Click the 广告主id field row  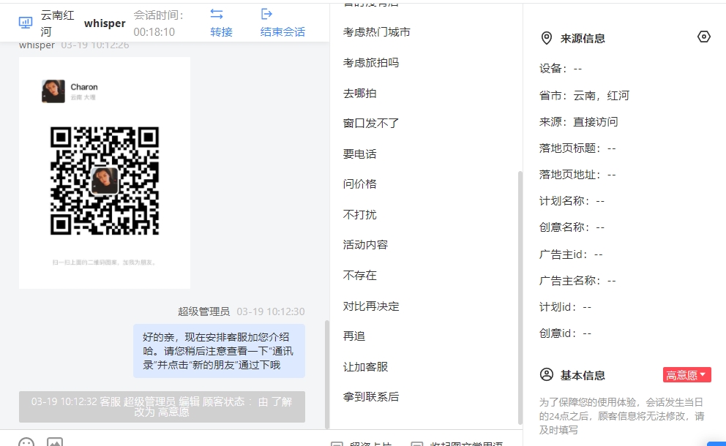point(571,254)
